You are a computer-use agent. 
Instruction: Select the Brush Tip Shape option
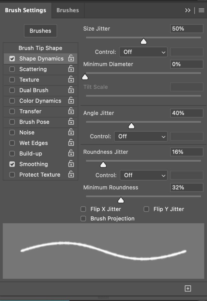coord(40,48)
